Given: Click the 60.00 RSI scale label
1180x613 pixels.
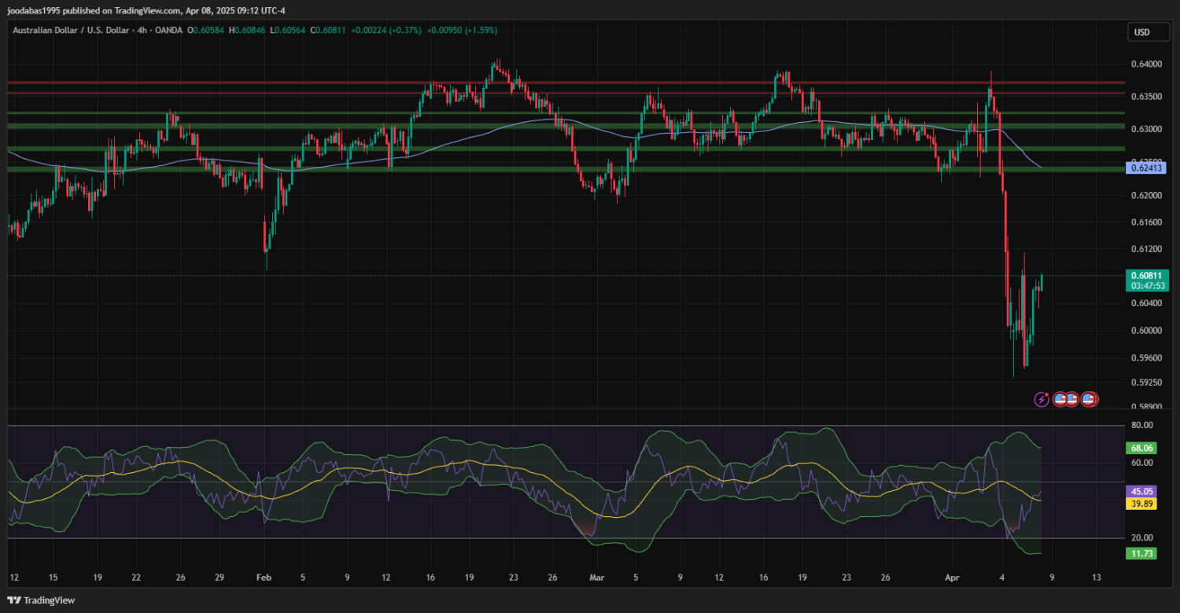Looking at the screenshot, I should (x=1141, y=463).
